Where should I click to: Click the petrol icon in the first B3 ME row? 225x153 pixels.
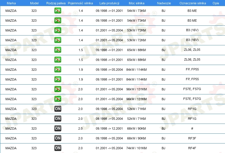click(x=58, y=11)
